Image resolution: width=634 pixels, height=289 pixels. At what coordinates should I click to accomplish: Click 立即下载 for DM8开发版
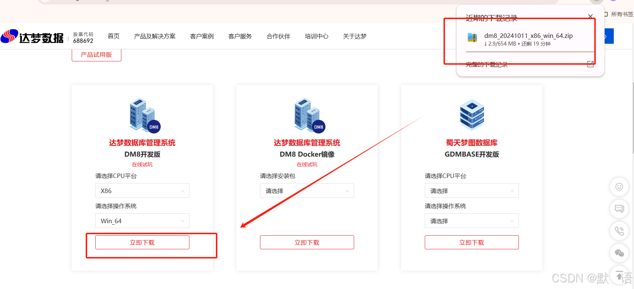[142, 242]
